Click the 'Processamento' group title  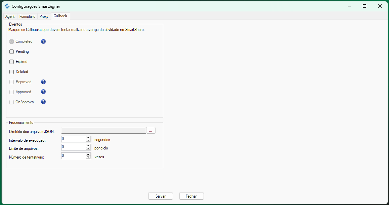click(21, 123)
